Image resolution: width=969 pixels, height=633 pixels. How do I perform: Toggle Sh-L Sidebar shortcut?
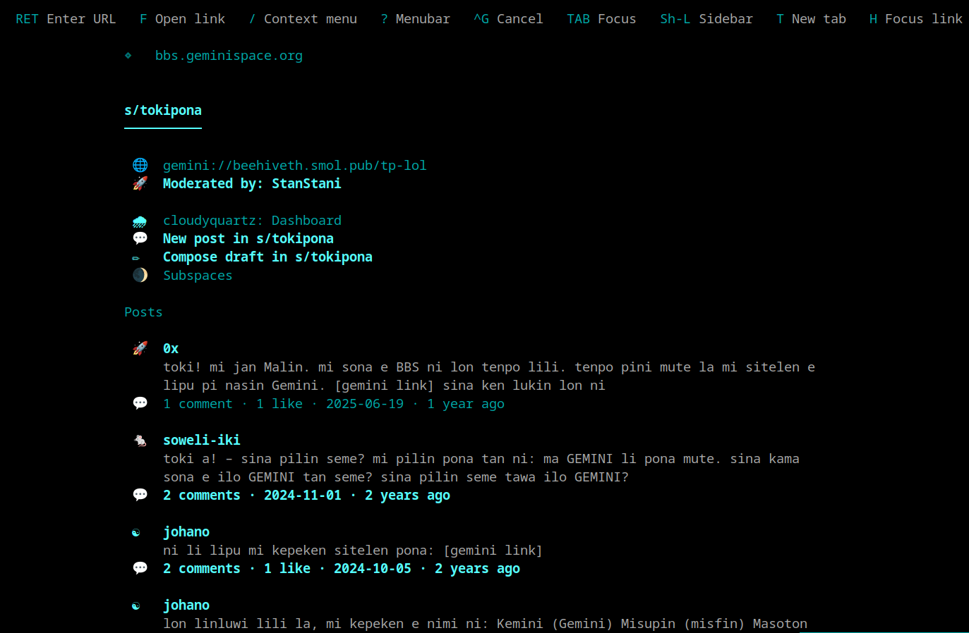(x=706, y=19)
